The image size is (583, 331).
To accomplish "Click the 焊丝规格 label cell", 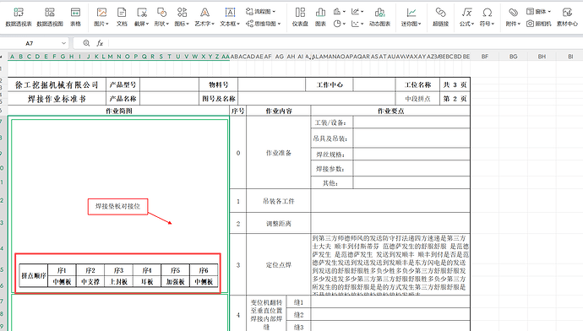I will 332,155.
